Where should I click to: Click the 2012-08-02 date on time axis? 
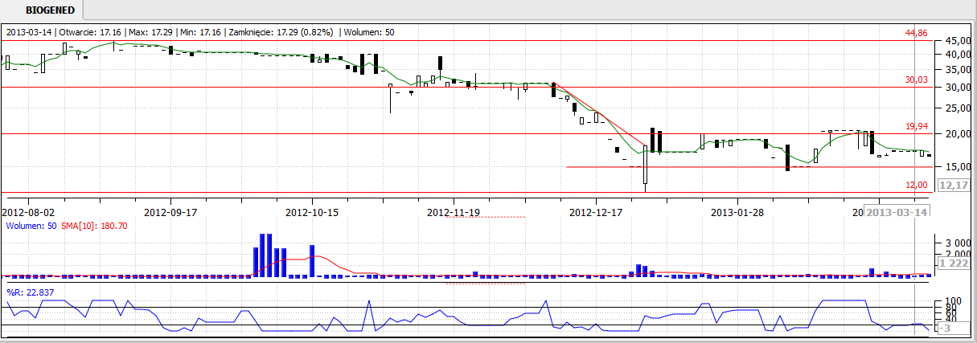tap(28, 212)
